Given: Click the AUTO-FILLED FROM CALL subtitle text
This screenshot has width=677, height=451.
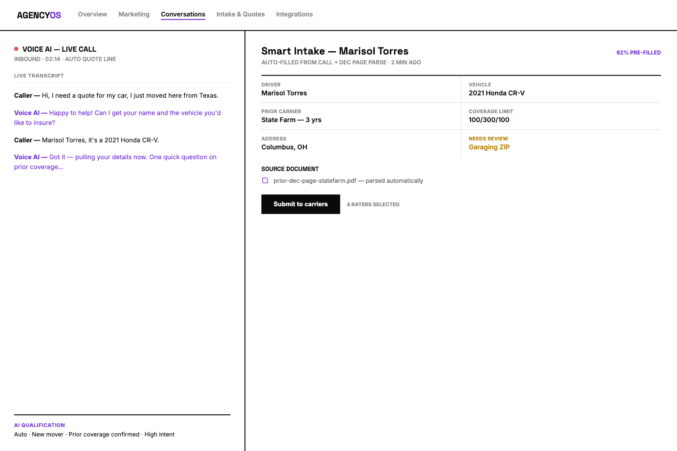Looking at the screenshot, I should (x=341, y=62).
